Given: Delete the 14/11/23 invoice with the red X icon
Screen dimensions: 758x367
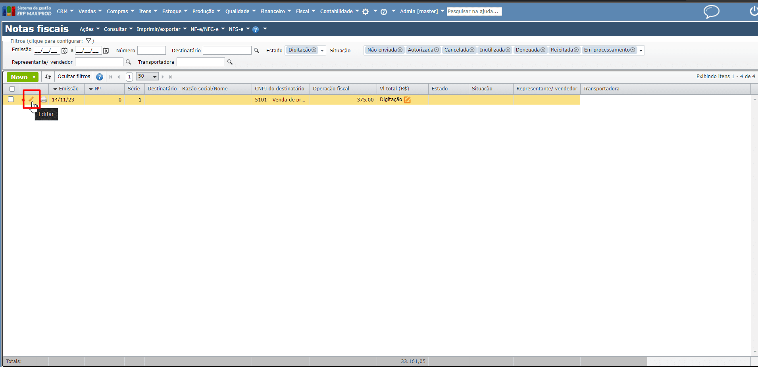Looking at the screenshot, I should point(23,100).
